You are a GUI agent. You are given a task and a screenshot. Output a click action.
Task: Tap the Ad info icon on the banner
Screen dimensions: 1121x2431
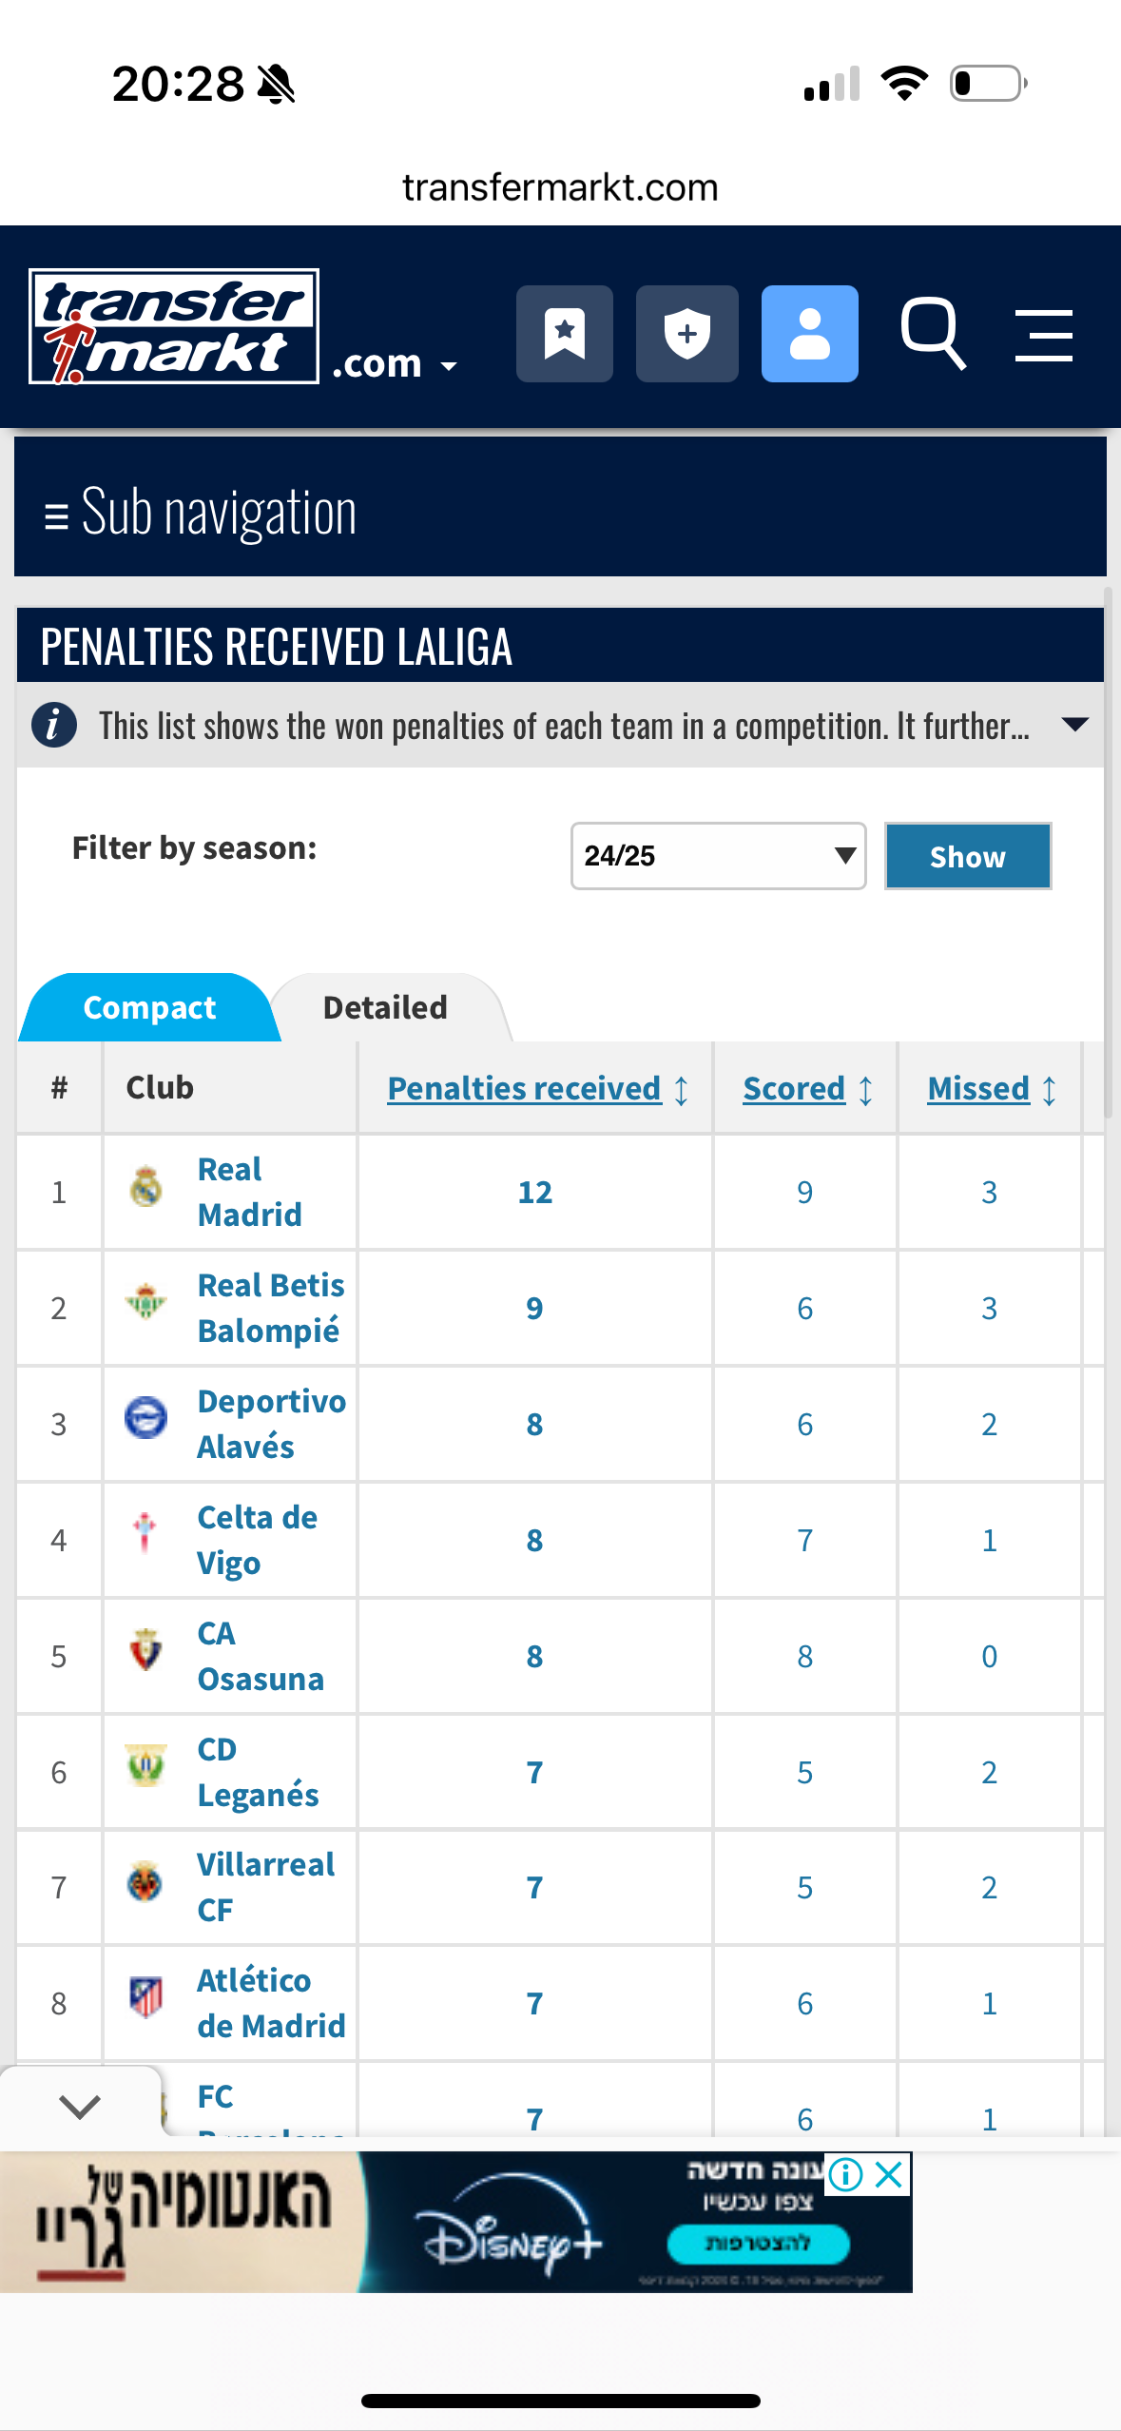coord(845,2174)
